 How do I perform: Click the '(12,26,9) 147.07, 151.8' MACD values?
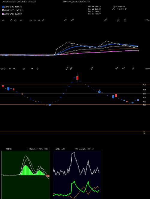tap(38, 149)
